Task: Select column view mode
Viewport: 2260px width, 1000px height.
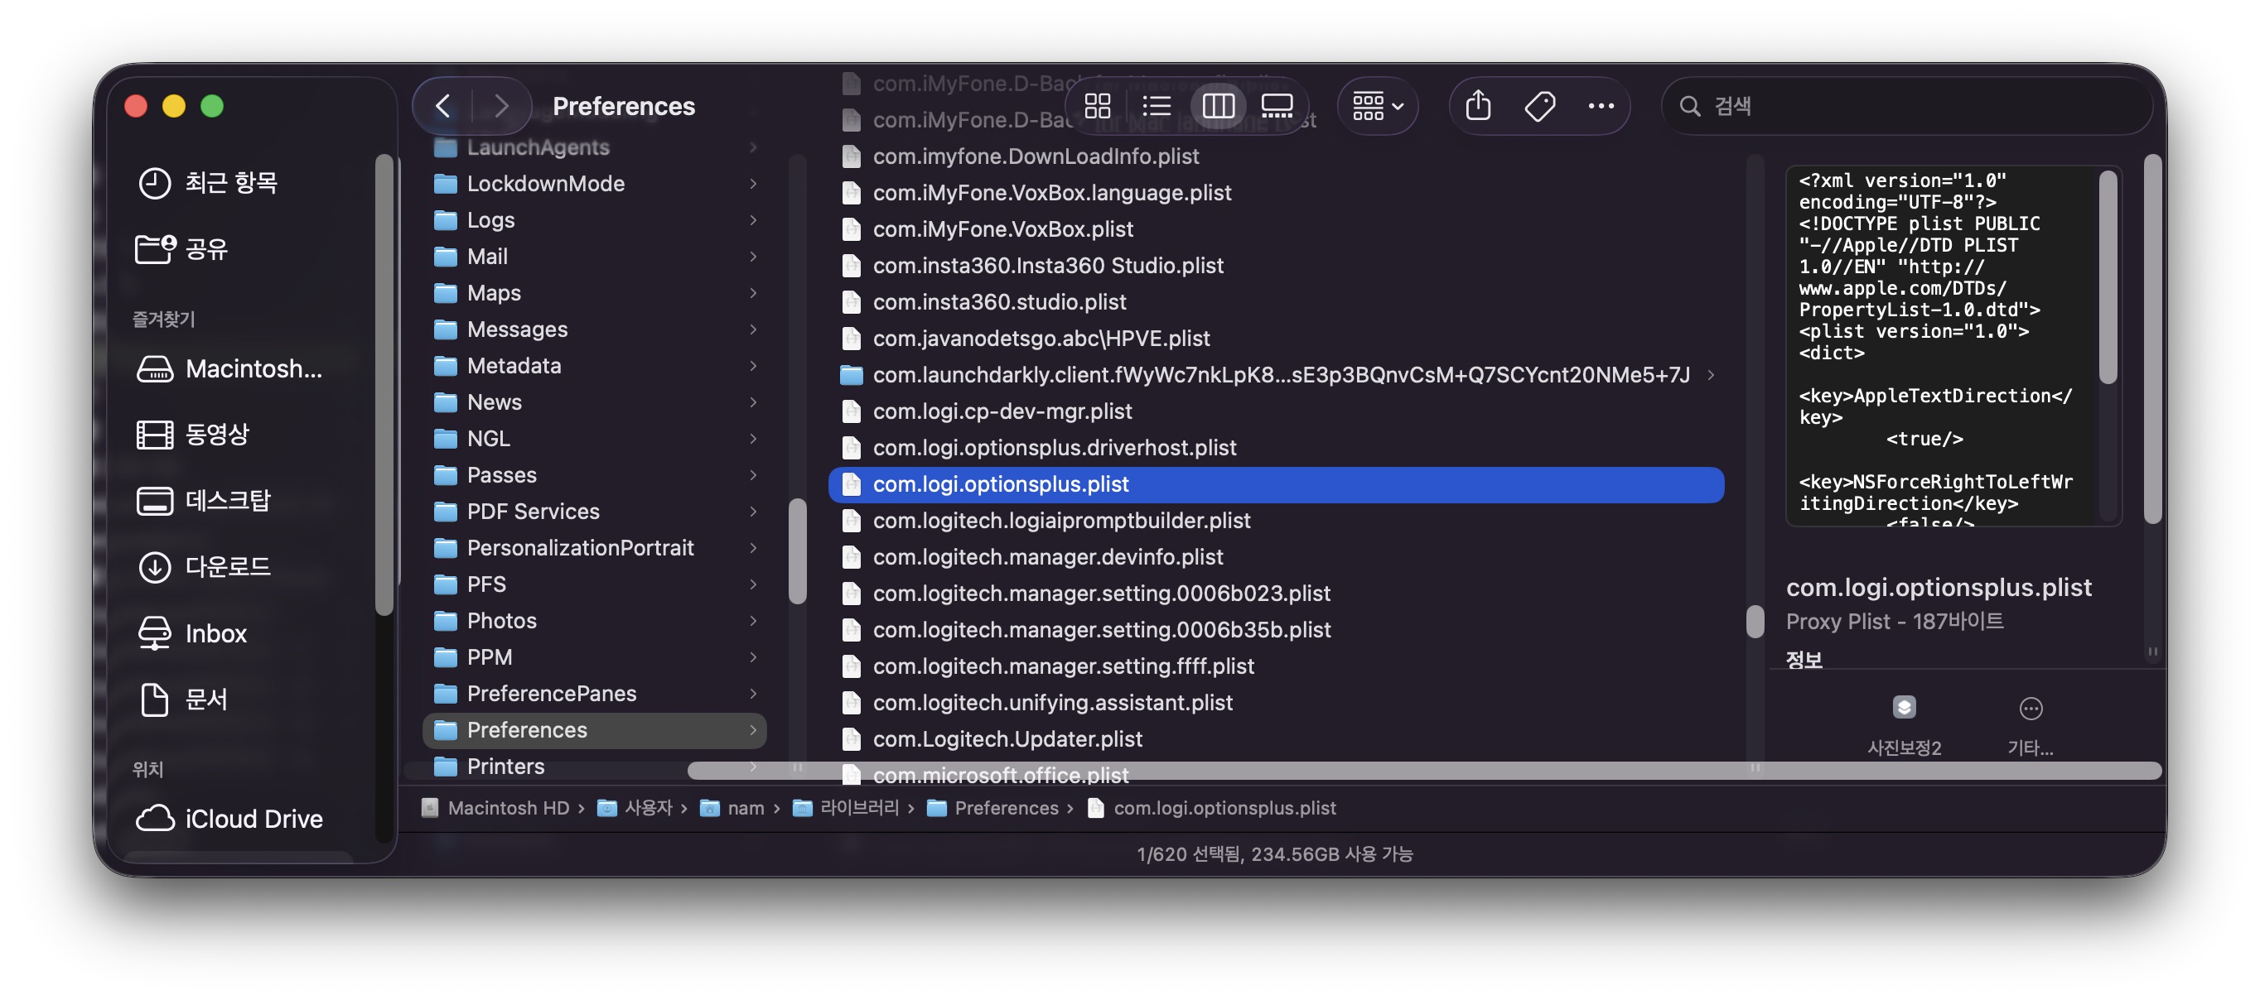Action: coord(1218,106)
